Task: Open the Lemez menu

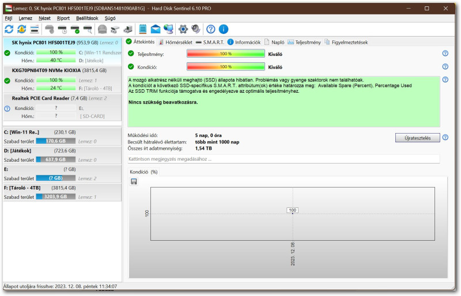Action: (x=25, y=18)
